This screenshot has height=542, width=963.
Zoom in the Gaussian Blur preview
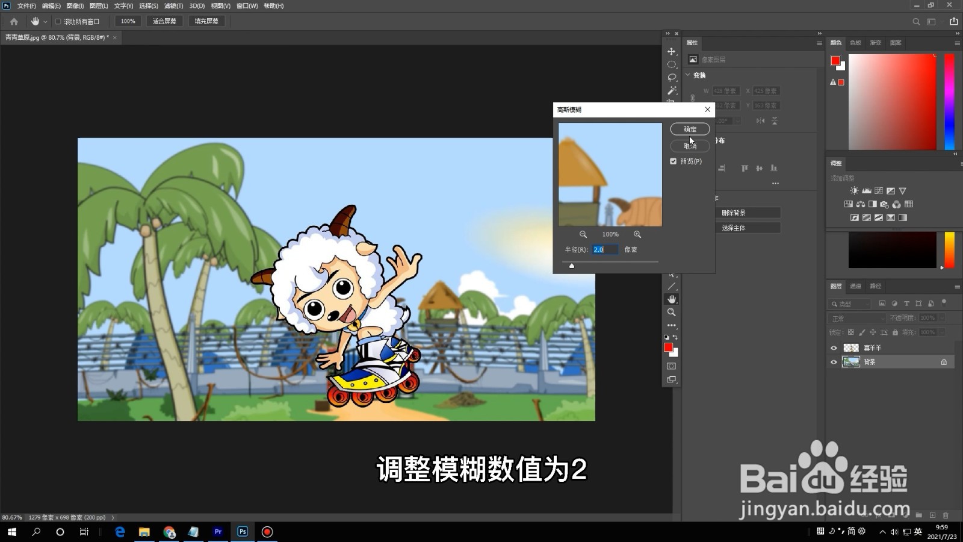(x=637, y=234)
